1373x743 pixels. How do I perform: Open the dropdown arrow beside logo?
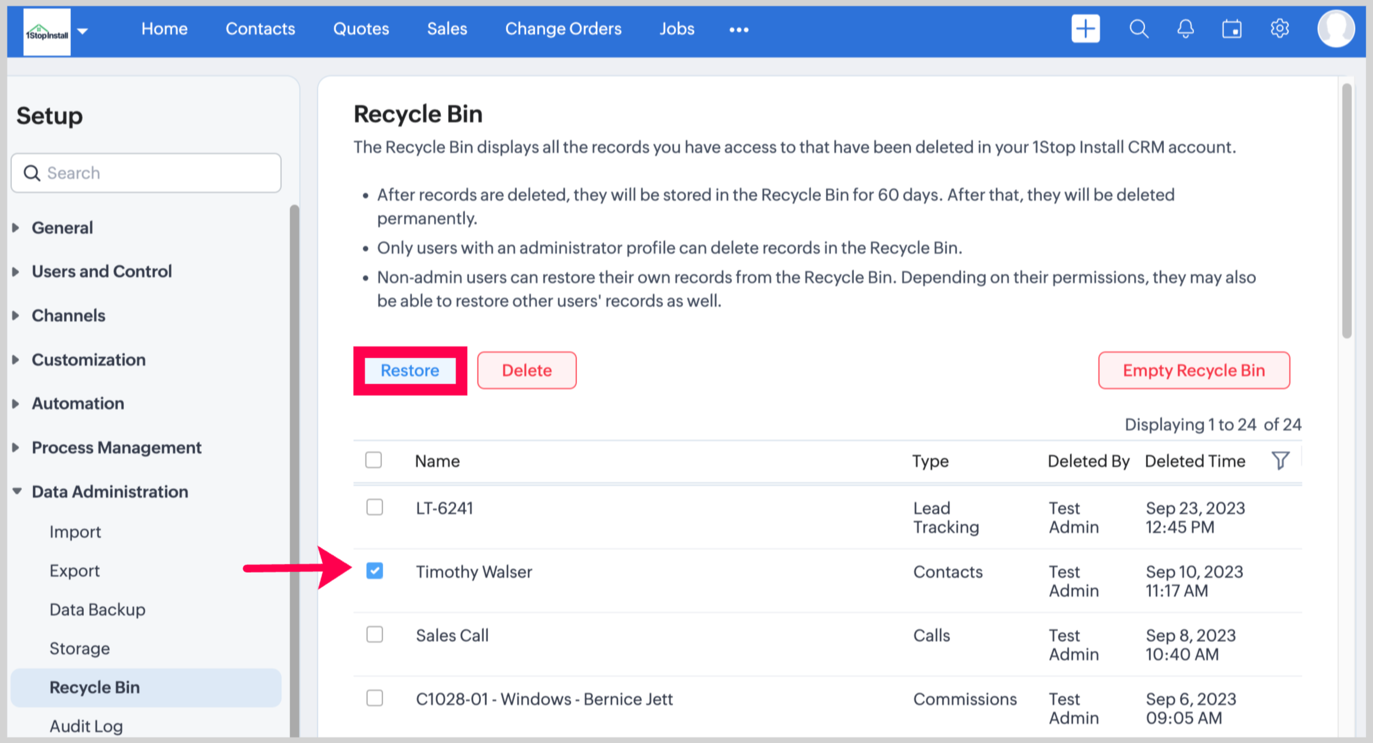point(82,31)
